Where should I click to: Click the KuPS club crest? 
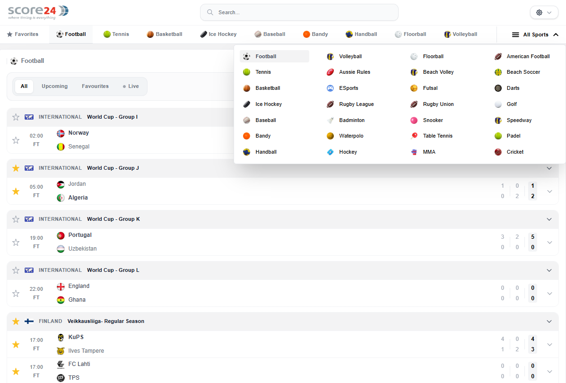click(61, 338)
